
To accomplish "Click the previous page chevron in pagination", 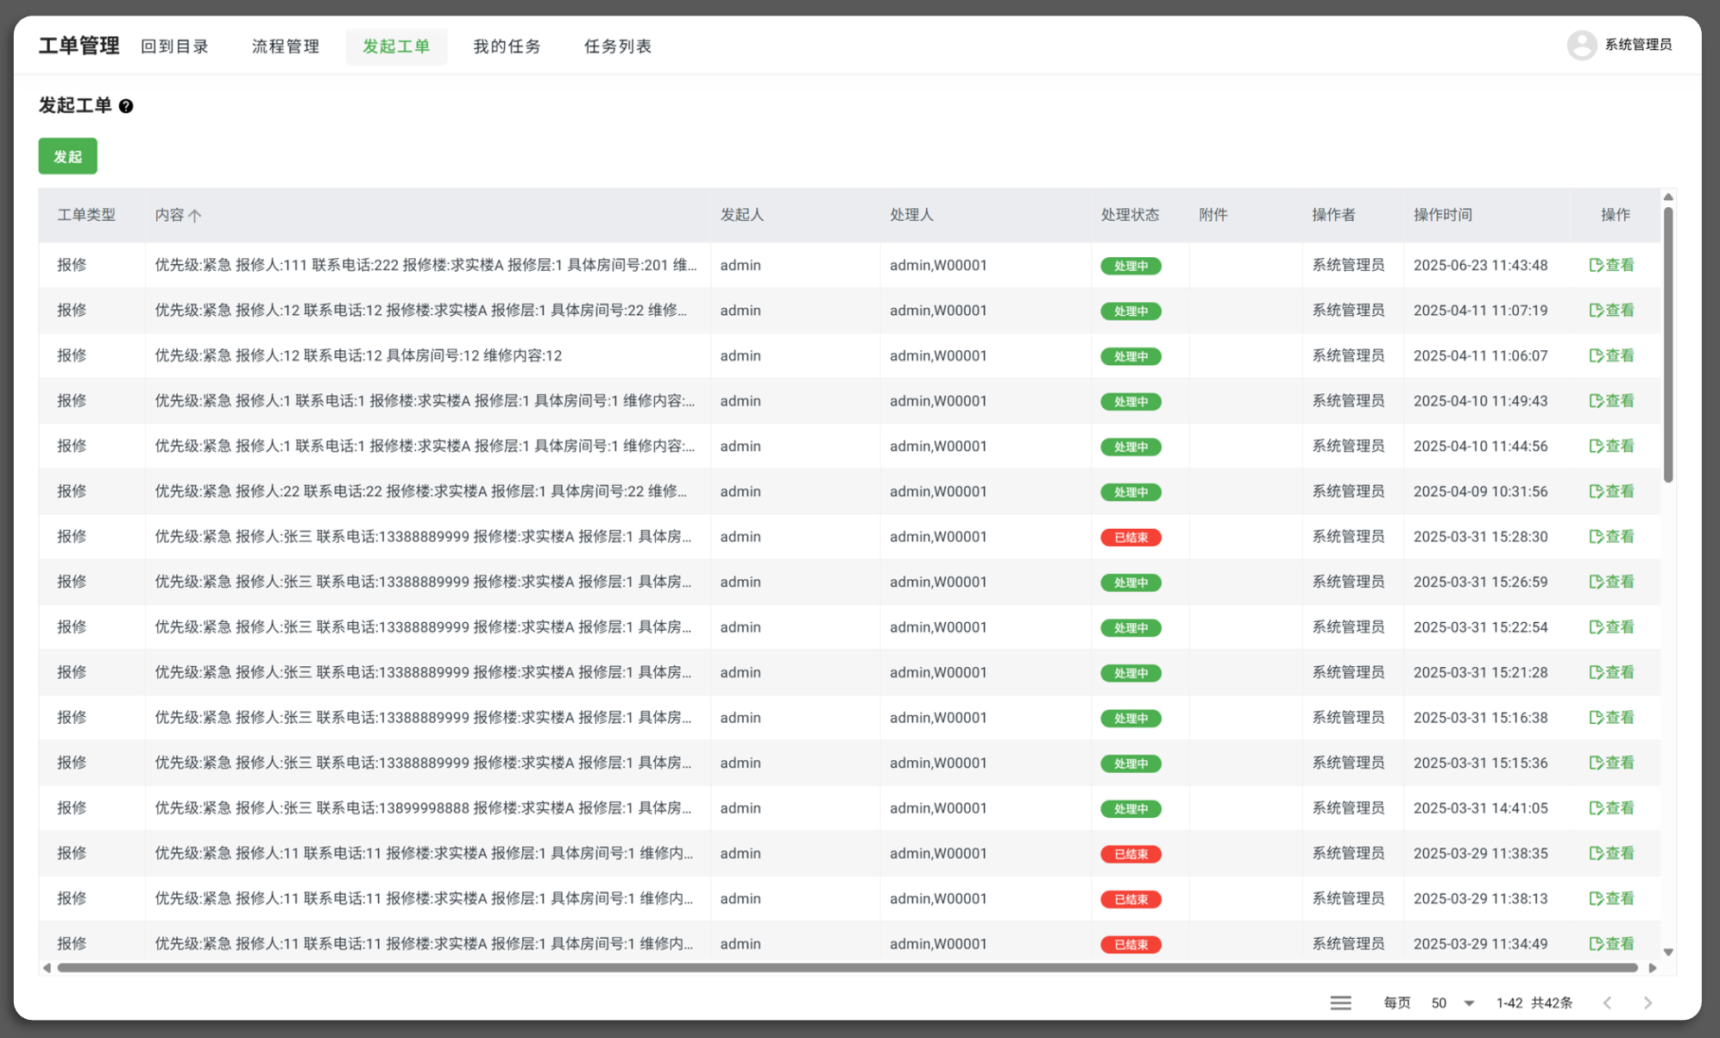I will (x=1607, y=1003).
